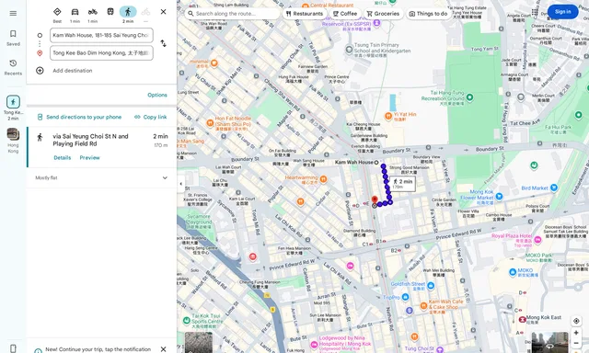This screenshot has width=589, height=353.
Task: Open Google apps grid
Action: tap(535, 12)
